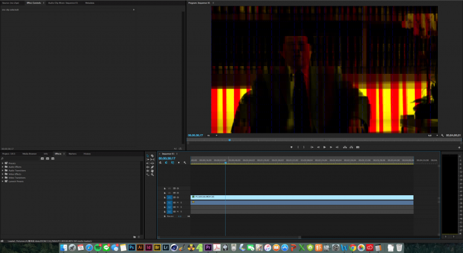The image size is (463, 253).
Task: Add a marker from timeline header
Action: click(179, 162)
